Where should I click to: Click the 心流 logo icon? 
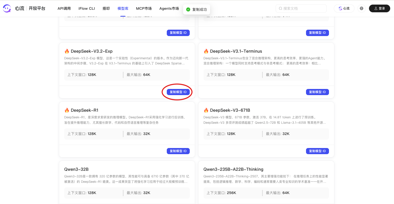[x=7, y=8]
